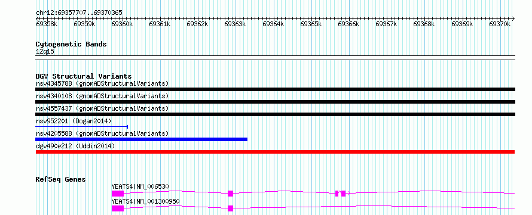Image resolution: width=532 pixels, height=215 pixels.
Task: Click the 69369k ruler position
Action: pos(462,24)
